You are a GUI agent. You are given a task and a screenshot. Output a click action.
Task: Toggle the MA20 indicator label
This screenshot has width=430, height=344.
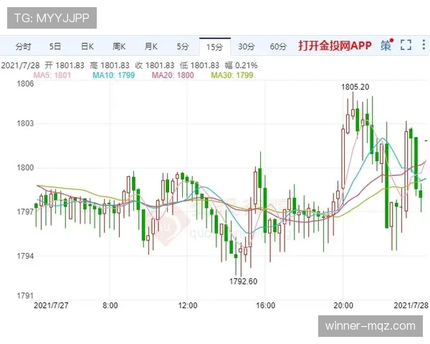coord(173,75)
